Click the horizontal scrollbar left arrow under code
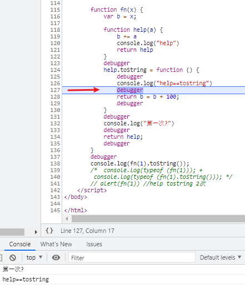This screenshot has height=302, width=245. click(67, 219)
